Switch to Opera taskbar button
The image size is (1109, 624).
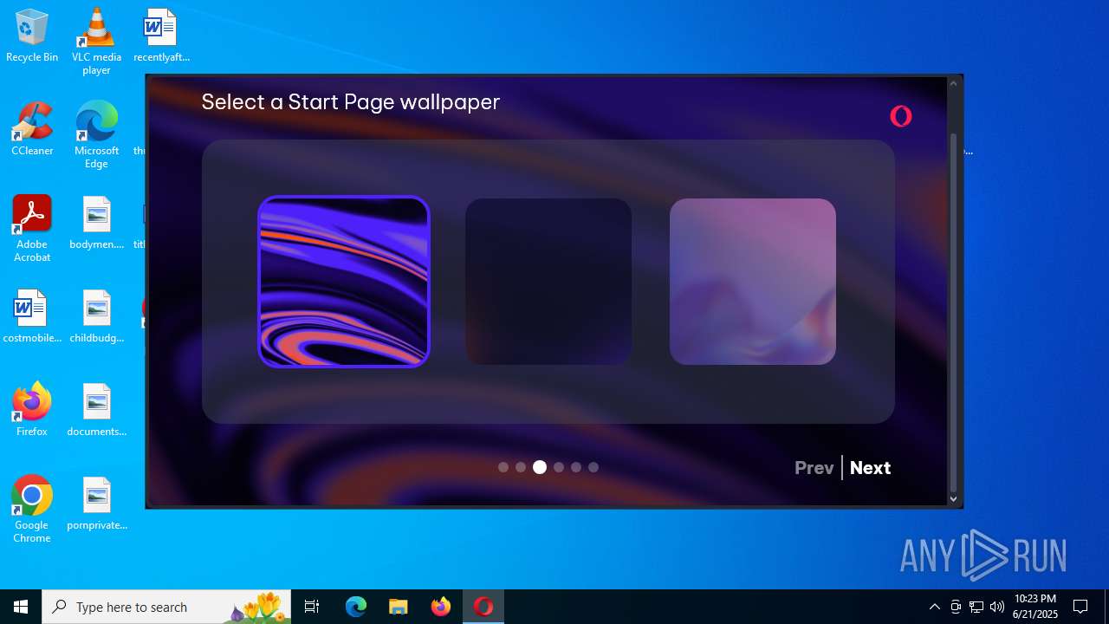[483, 607]
